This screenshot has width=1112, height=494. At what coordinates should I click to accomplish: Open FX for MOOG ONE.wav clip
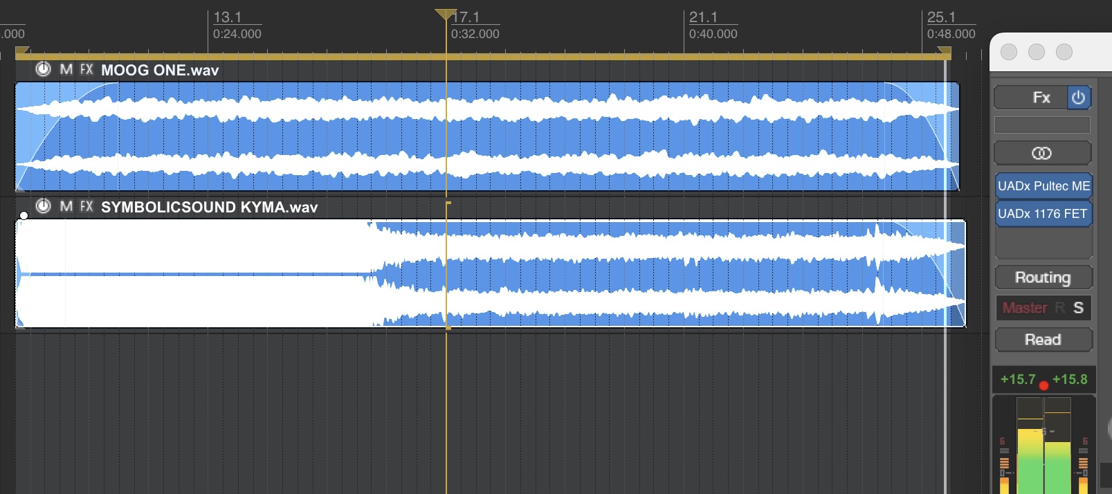(86, 69)
